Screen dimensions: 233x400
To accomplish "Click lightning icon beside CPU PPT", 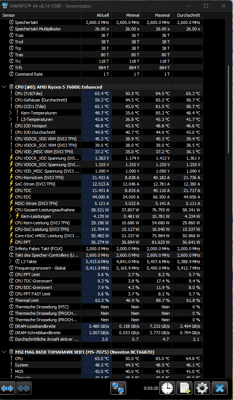I will pos(11,242).
